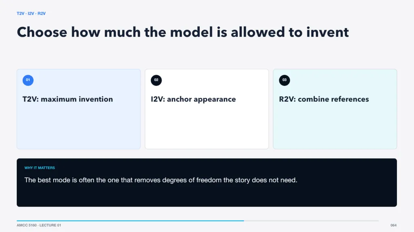Click the sentence about removing degrees of freedom
Viewport: 414px width, 232px height.
161,180
